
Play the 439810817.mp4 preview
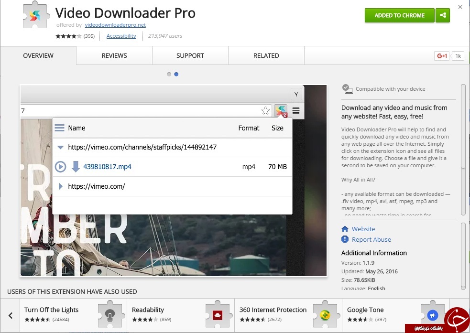[60, 167]
